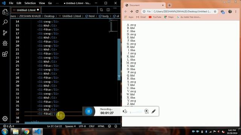This screenshot has height=135, width=241.
Task: Open a new Chrome tab
Action: point(169,5)
